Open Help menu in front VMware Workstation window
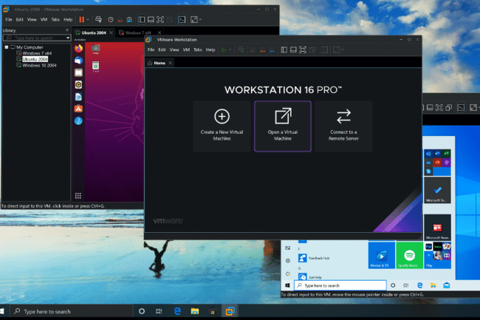 [x=210, y=50]
